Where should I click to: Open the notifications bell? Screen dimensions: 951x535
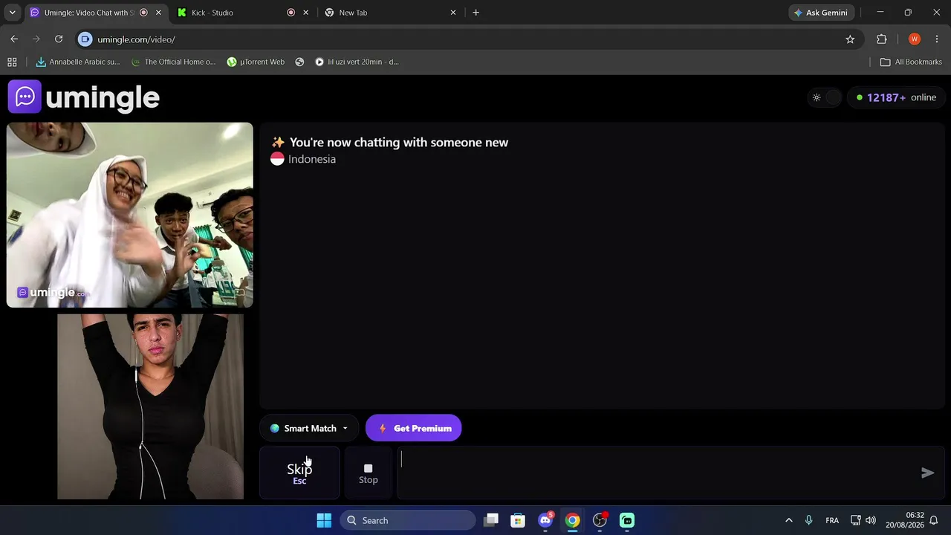point(934,520)
